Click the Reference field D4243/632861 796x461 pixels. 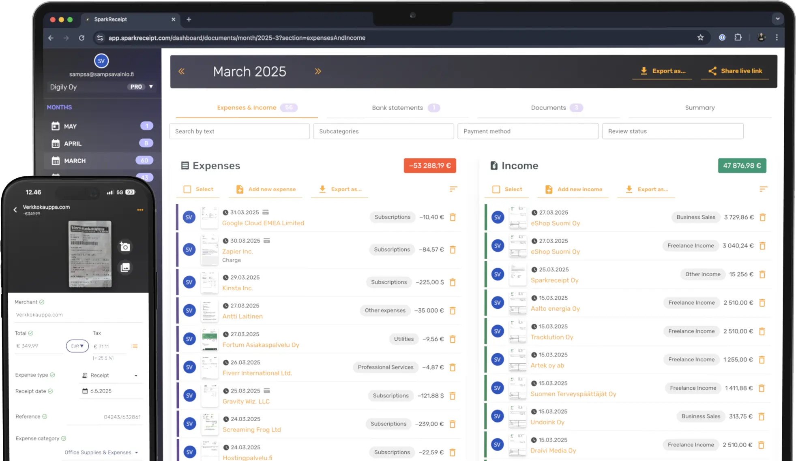pos(105,417)
